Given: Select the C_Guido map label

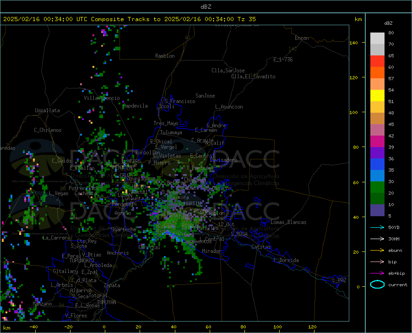Looking at the screenshot, I should (x=61, y=161).
